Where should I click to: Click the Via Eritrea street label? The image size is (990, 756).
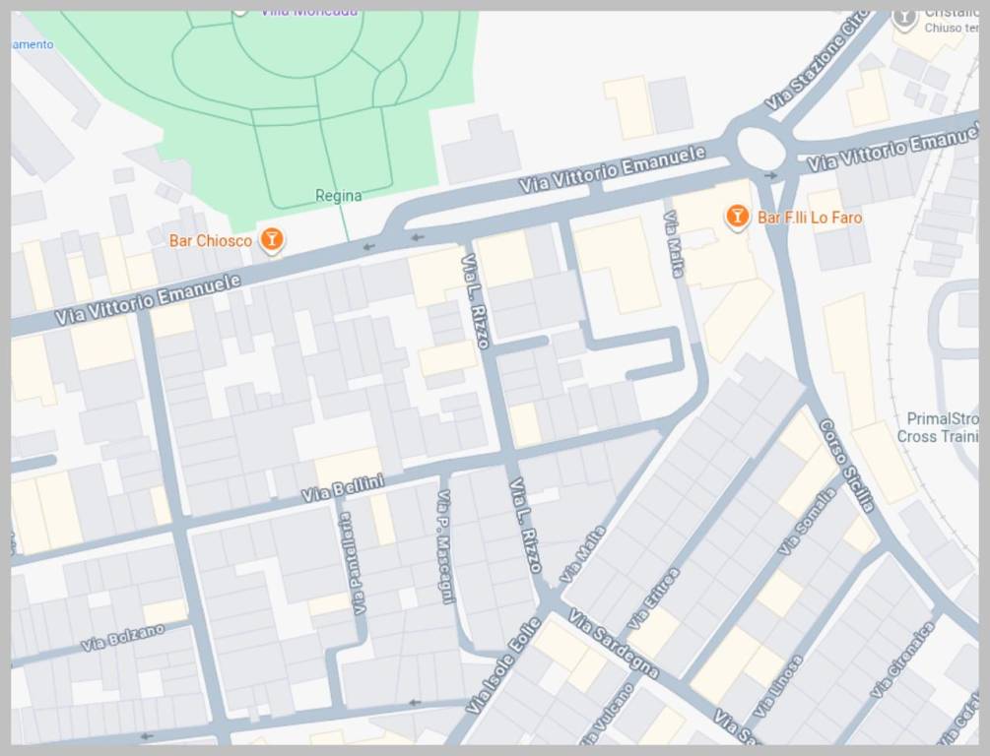click(x=654, y=598)
